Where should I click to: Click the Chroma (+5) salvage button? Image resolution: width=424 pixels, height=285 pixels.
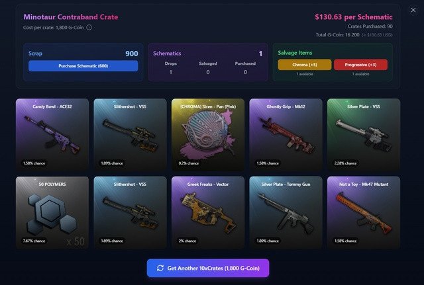click(x=305, y=65)
